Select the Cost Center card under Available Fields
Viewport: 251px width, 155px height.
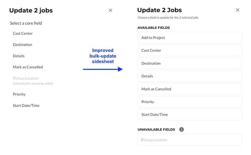point(190,51)
